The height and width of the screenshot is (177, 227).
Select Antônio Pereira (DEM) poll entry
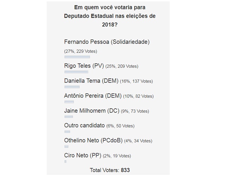[x=93, y=96]
